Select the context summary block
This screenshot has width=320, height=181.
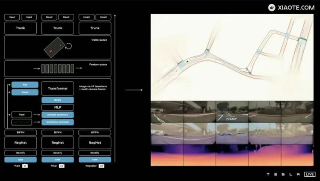pyautogui.click(x=58, y=115)
